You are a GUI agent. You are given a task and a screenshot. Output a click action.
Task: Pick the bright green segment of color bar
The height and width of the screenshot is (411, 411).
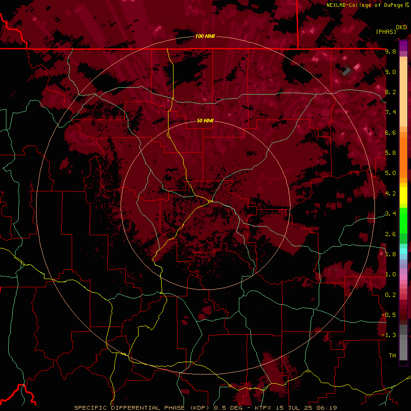click(403, 220)
